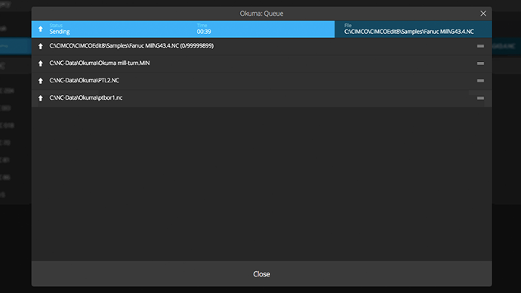
Task: Remove G43.4.NC from queue with minus icon
Action: tap(480, 46)
